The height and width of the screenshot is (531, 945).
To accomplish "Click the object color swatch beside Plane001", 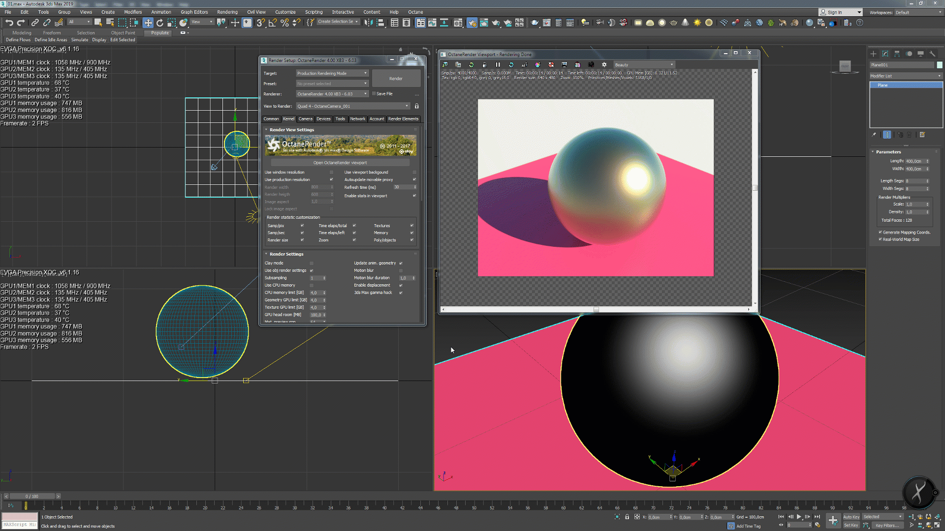I will [940, 65].
